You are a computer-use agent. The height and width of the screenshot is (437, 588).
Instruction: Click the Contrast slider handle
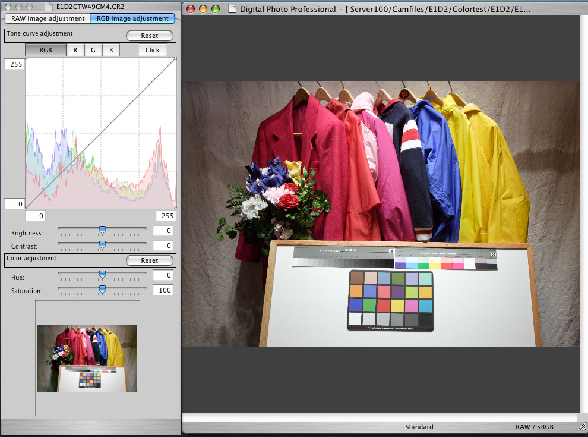coord(102,244)
